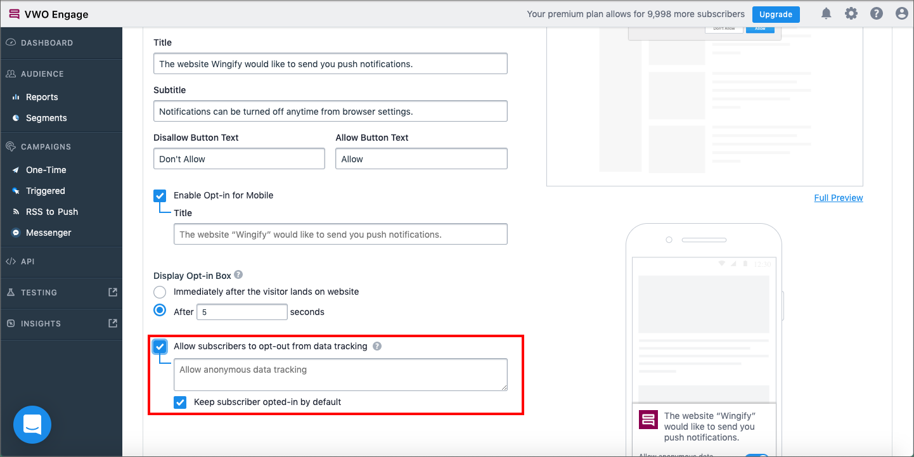Select Immediately after visitor lands radio
Viewport: 914px width, 457px height.
pos(160,292)
